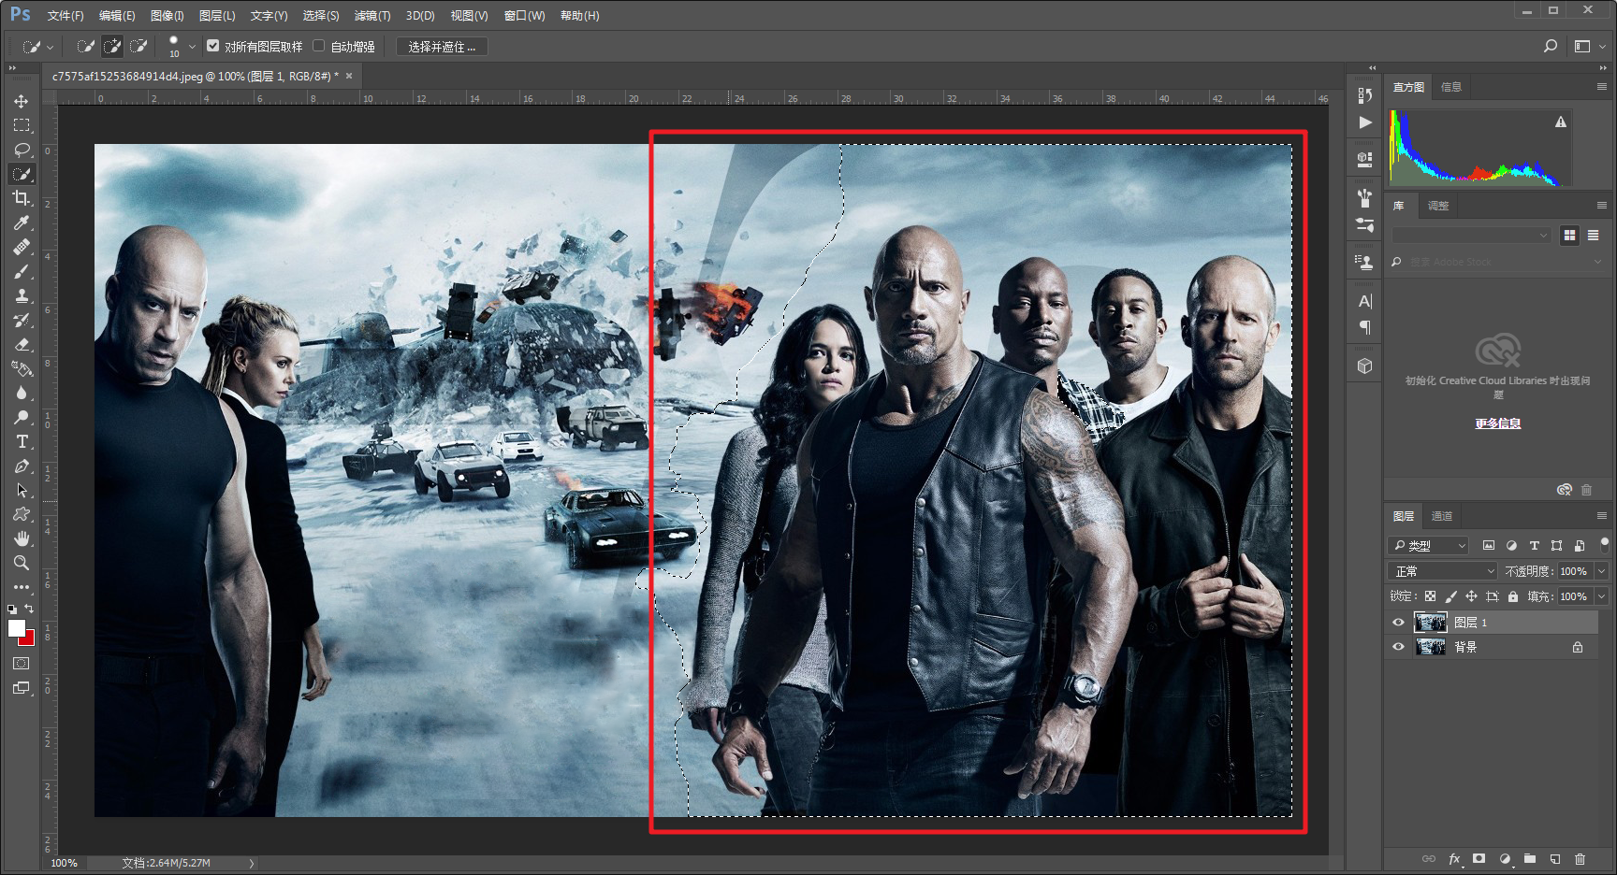
Task: Change the screen mode
Action: [x=22, y=688]
